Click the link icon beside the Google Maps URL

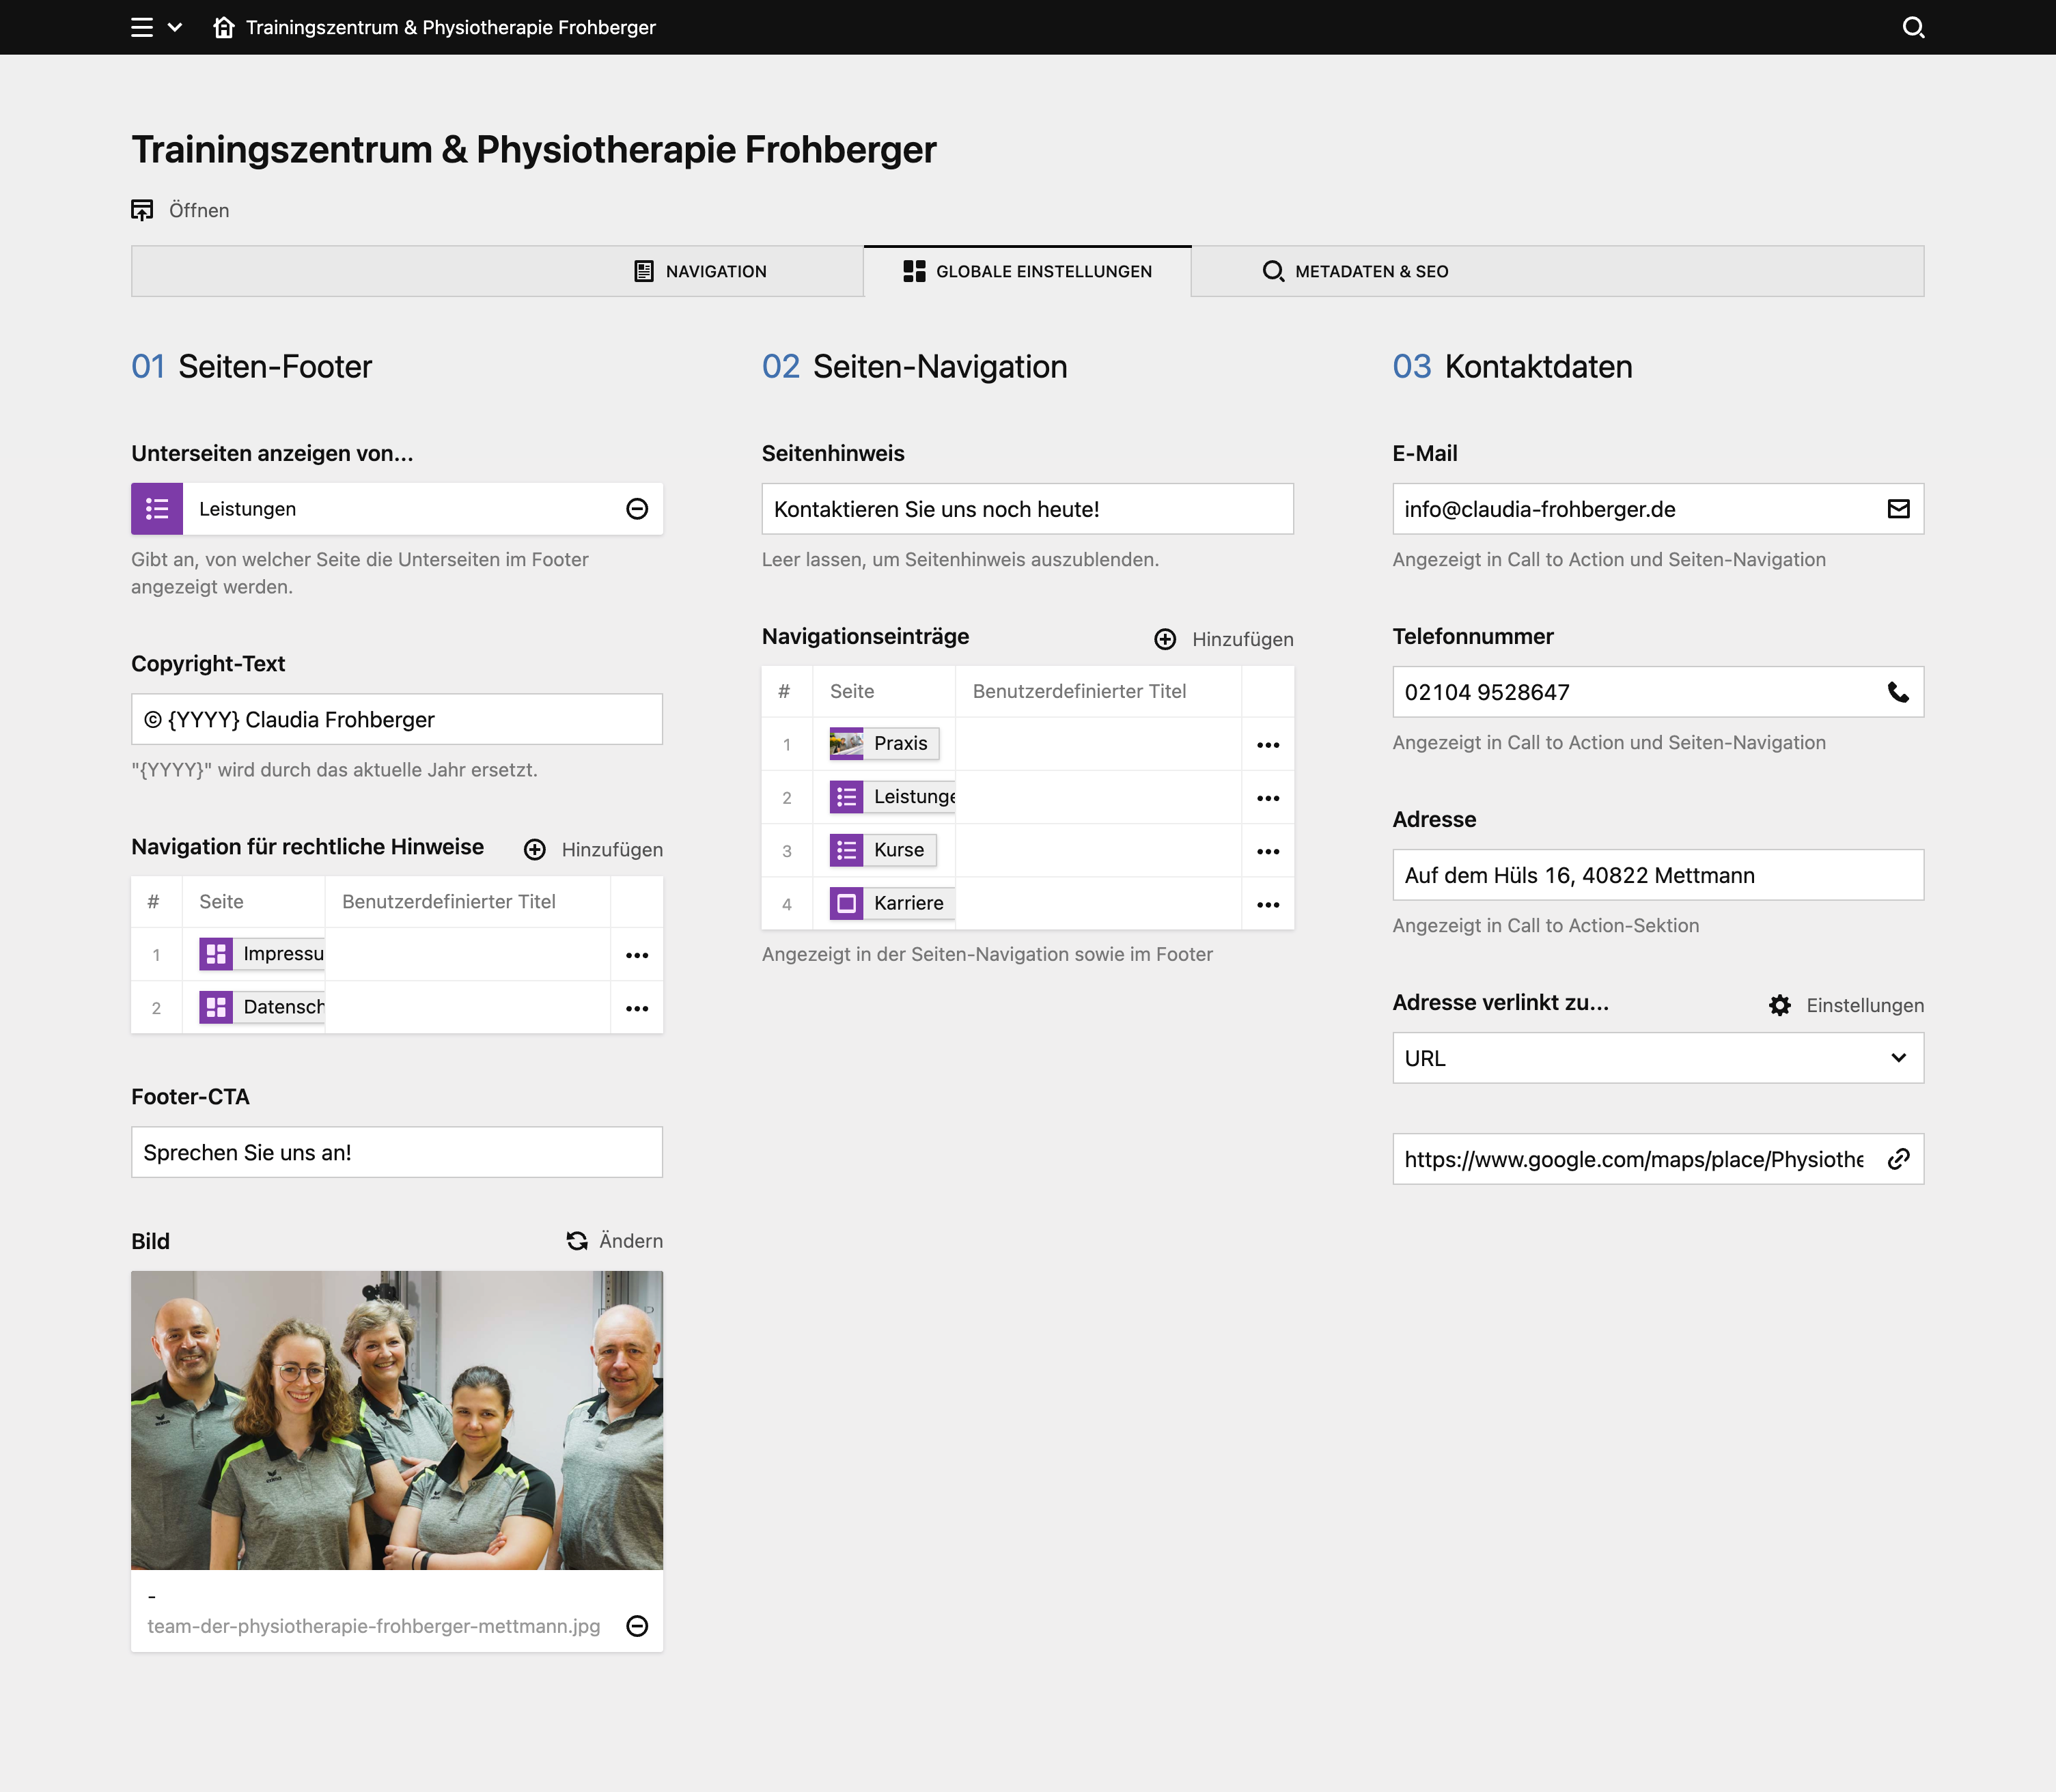[x=1898, y=1159]
